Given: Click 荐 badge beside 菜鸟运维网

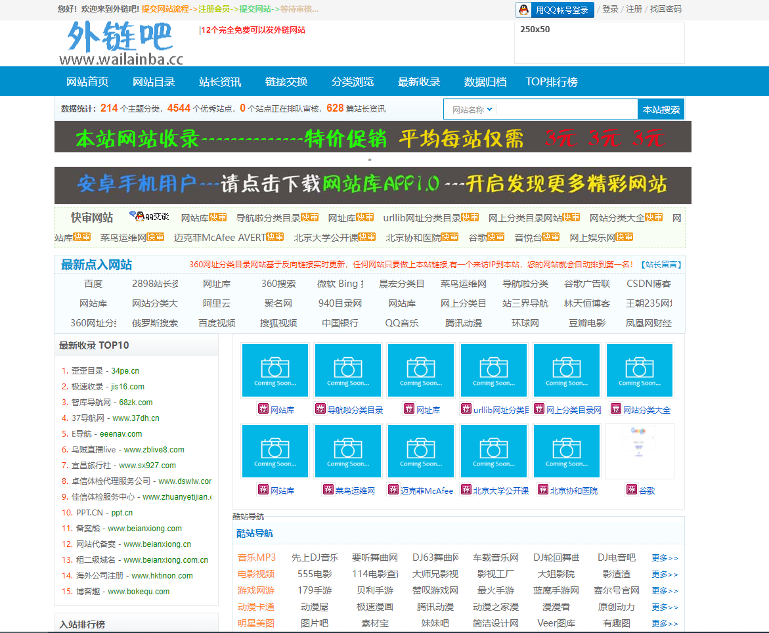Looking at the screenshot, I should click(x=328, y=489).
